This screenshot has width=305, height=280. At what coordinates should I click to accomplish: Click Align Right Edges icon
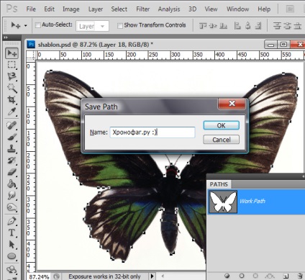pyautogui.click(x=258, y=25)
